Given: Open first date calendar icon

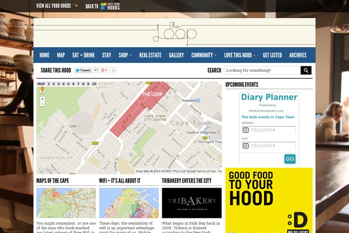Looking at the screenshot, I should pyautogui.click(x=245, y=130).
